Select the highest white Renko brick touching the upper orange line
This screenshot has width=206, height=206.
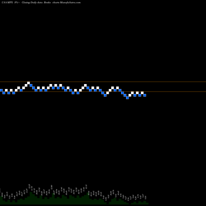click(28, 83)
